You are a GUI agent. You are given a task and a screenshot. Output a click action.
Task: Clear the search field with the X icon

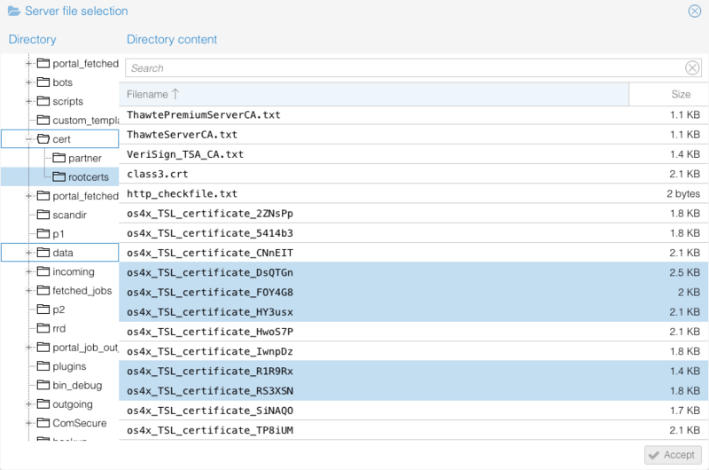[692, 68]
